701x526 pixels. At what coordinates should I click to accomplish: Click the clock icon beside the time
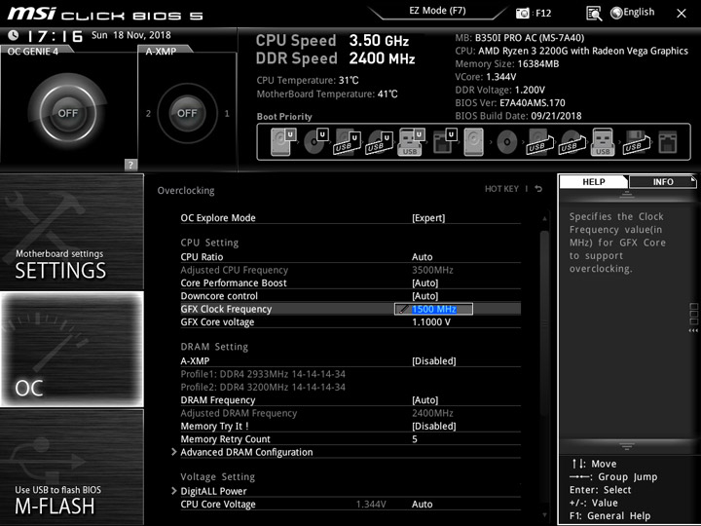[14, 35]
